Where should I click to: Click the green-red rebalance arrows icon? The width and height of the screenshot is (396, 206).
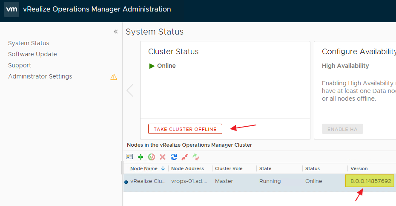pos(196,157)
